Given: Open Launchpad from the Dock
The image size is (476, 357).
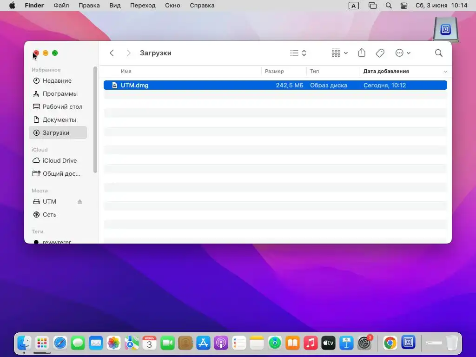Looking at the screenshot, I should tap(42, 344).
